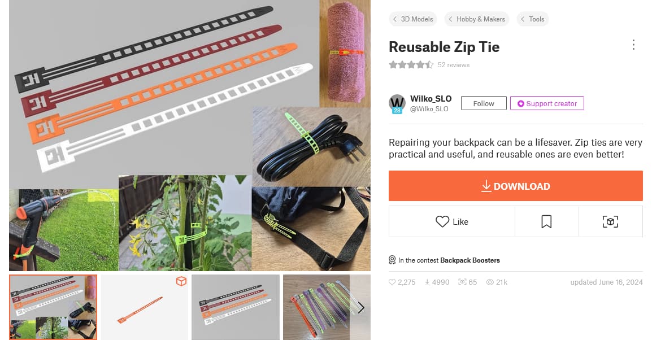Screen dimensions: 652x340
Task: Click the orange DOWNLOAD button
Action: [x=516, y=186]
